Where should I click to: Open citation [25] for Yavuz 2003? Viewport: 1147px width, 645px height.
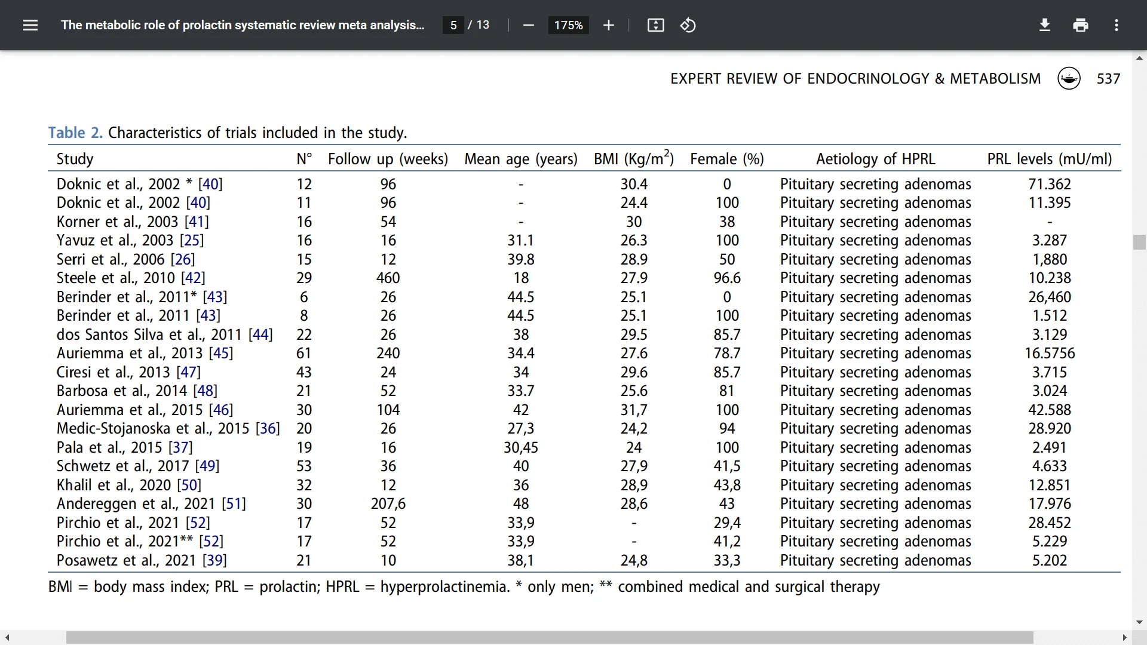tap(192, 240)
